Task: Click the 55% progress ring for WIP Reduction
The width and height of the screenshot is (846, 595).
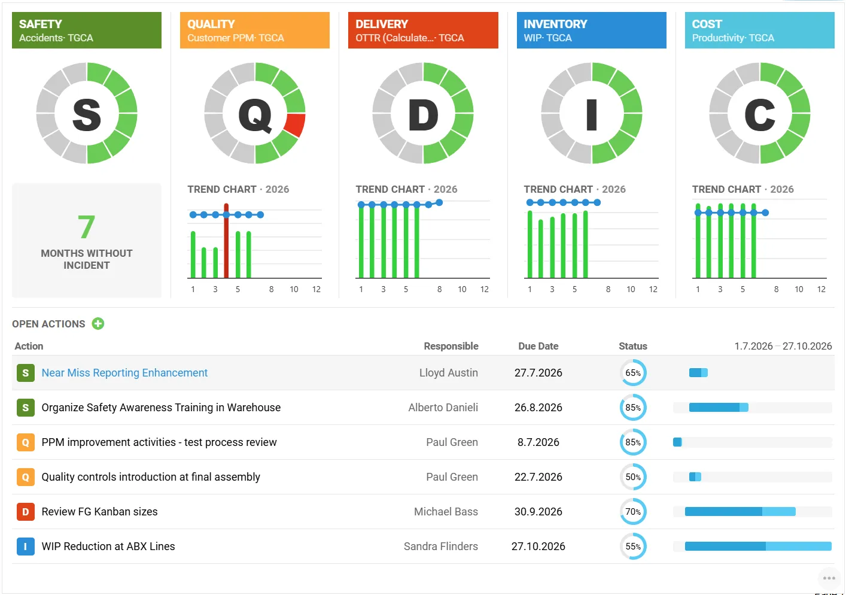Action: 633,547
